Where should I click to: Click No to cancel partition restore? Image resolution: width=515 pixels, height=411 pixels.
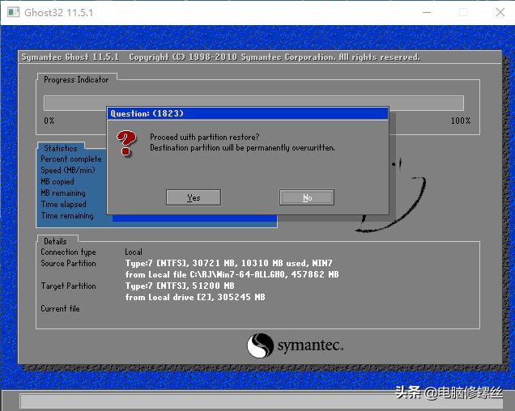[x=307, y=197]
